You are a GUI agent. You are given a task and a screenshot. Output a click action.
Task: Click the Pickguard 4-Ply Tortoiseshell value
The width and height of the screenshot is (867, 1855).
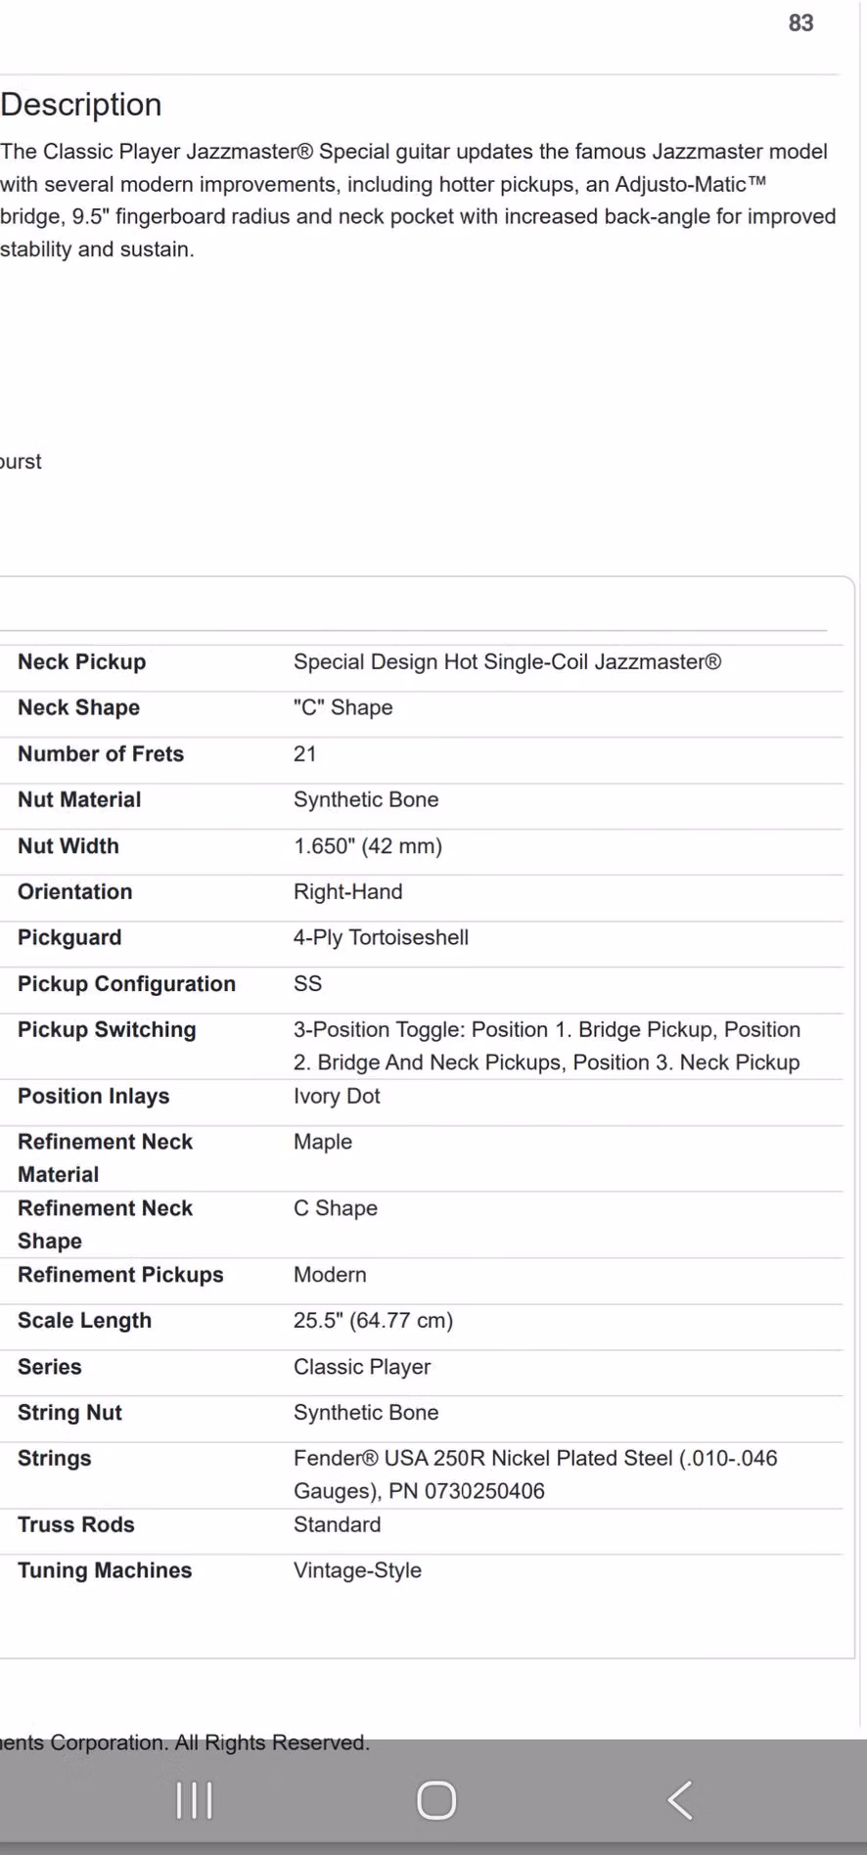(381, 937)
